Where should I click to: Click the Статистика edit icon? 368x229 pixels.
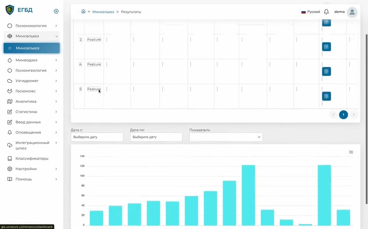(10, 112)
